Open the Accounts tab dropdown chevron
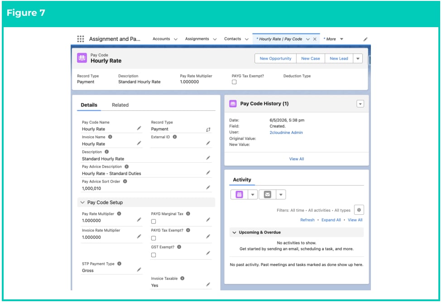This screenshot has height=303, width=442. 176,39
